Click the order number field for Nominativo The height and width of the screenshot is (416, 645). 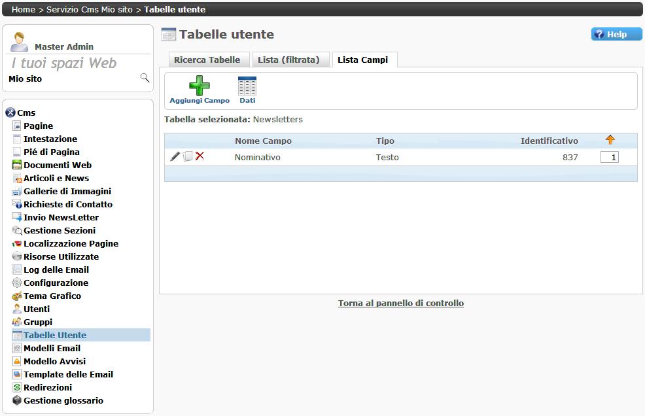[x=609, y=158]
